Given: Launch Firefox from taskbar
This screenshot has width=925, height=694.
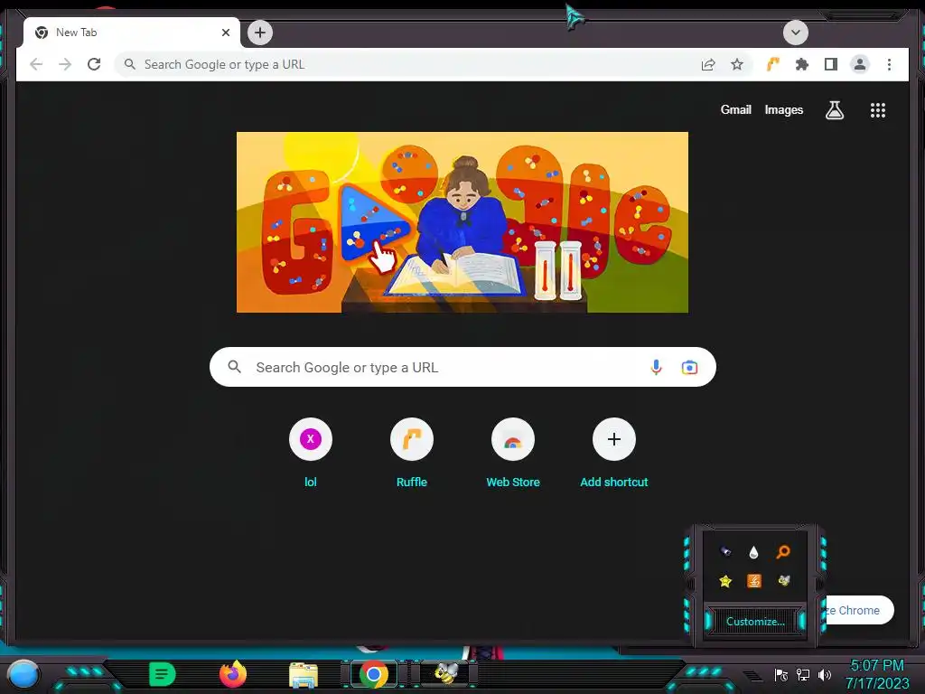Looking at the screenshot, I should click(233, 674).
